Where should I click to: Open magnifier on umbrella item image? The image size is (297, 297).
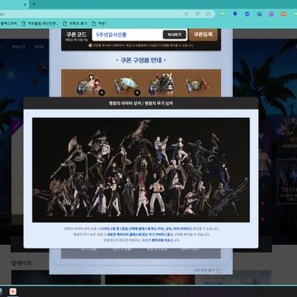coord(137,93)
